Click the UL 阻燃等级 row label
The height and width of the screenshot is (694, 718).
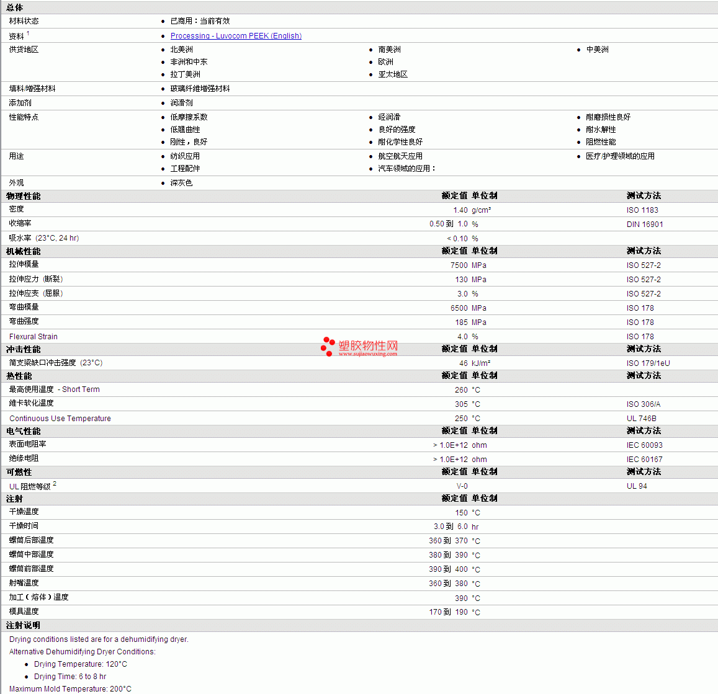pos(30,486)
